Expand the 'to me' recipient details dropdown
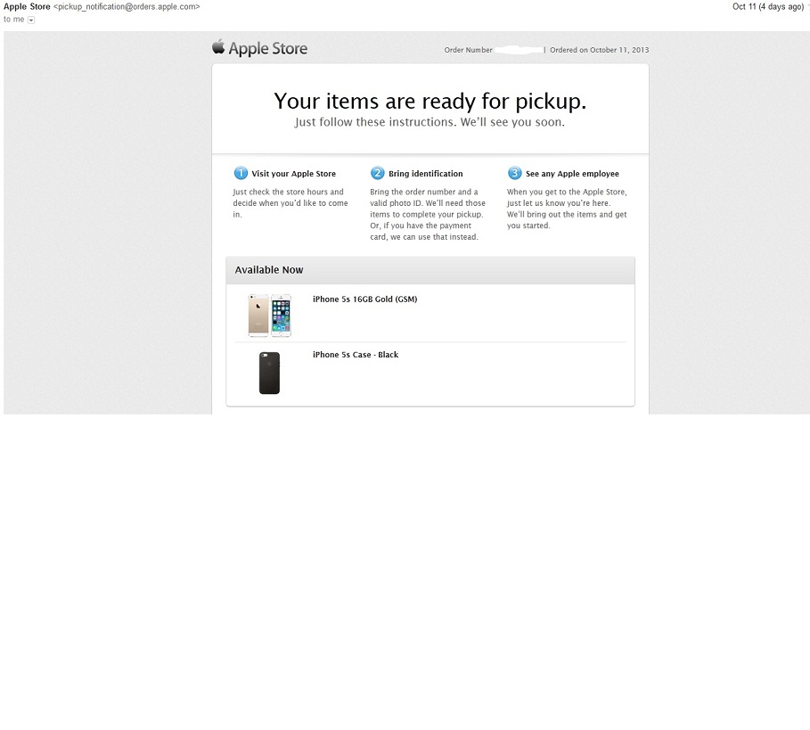810x730 pixels. [31, 21]
